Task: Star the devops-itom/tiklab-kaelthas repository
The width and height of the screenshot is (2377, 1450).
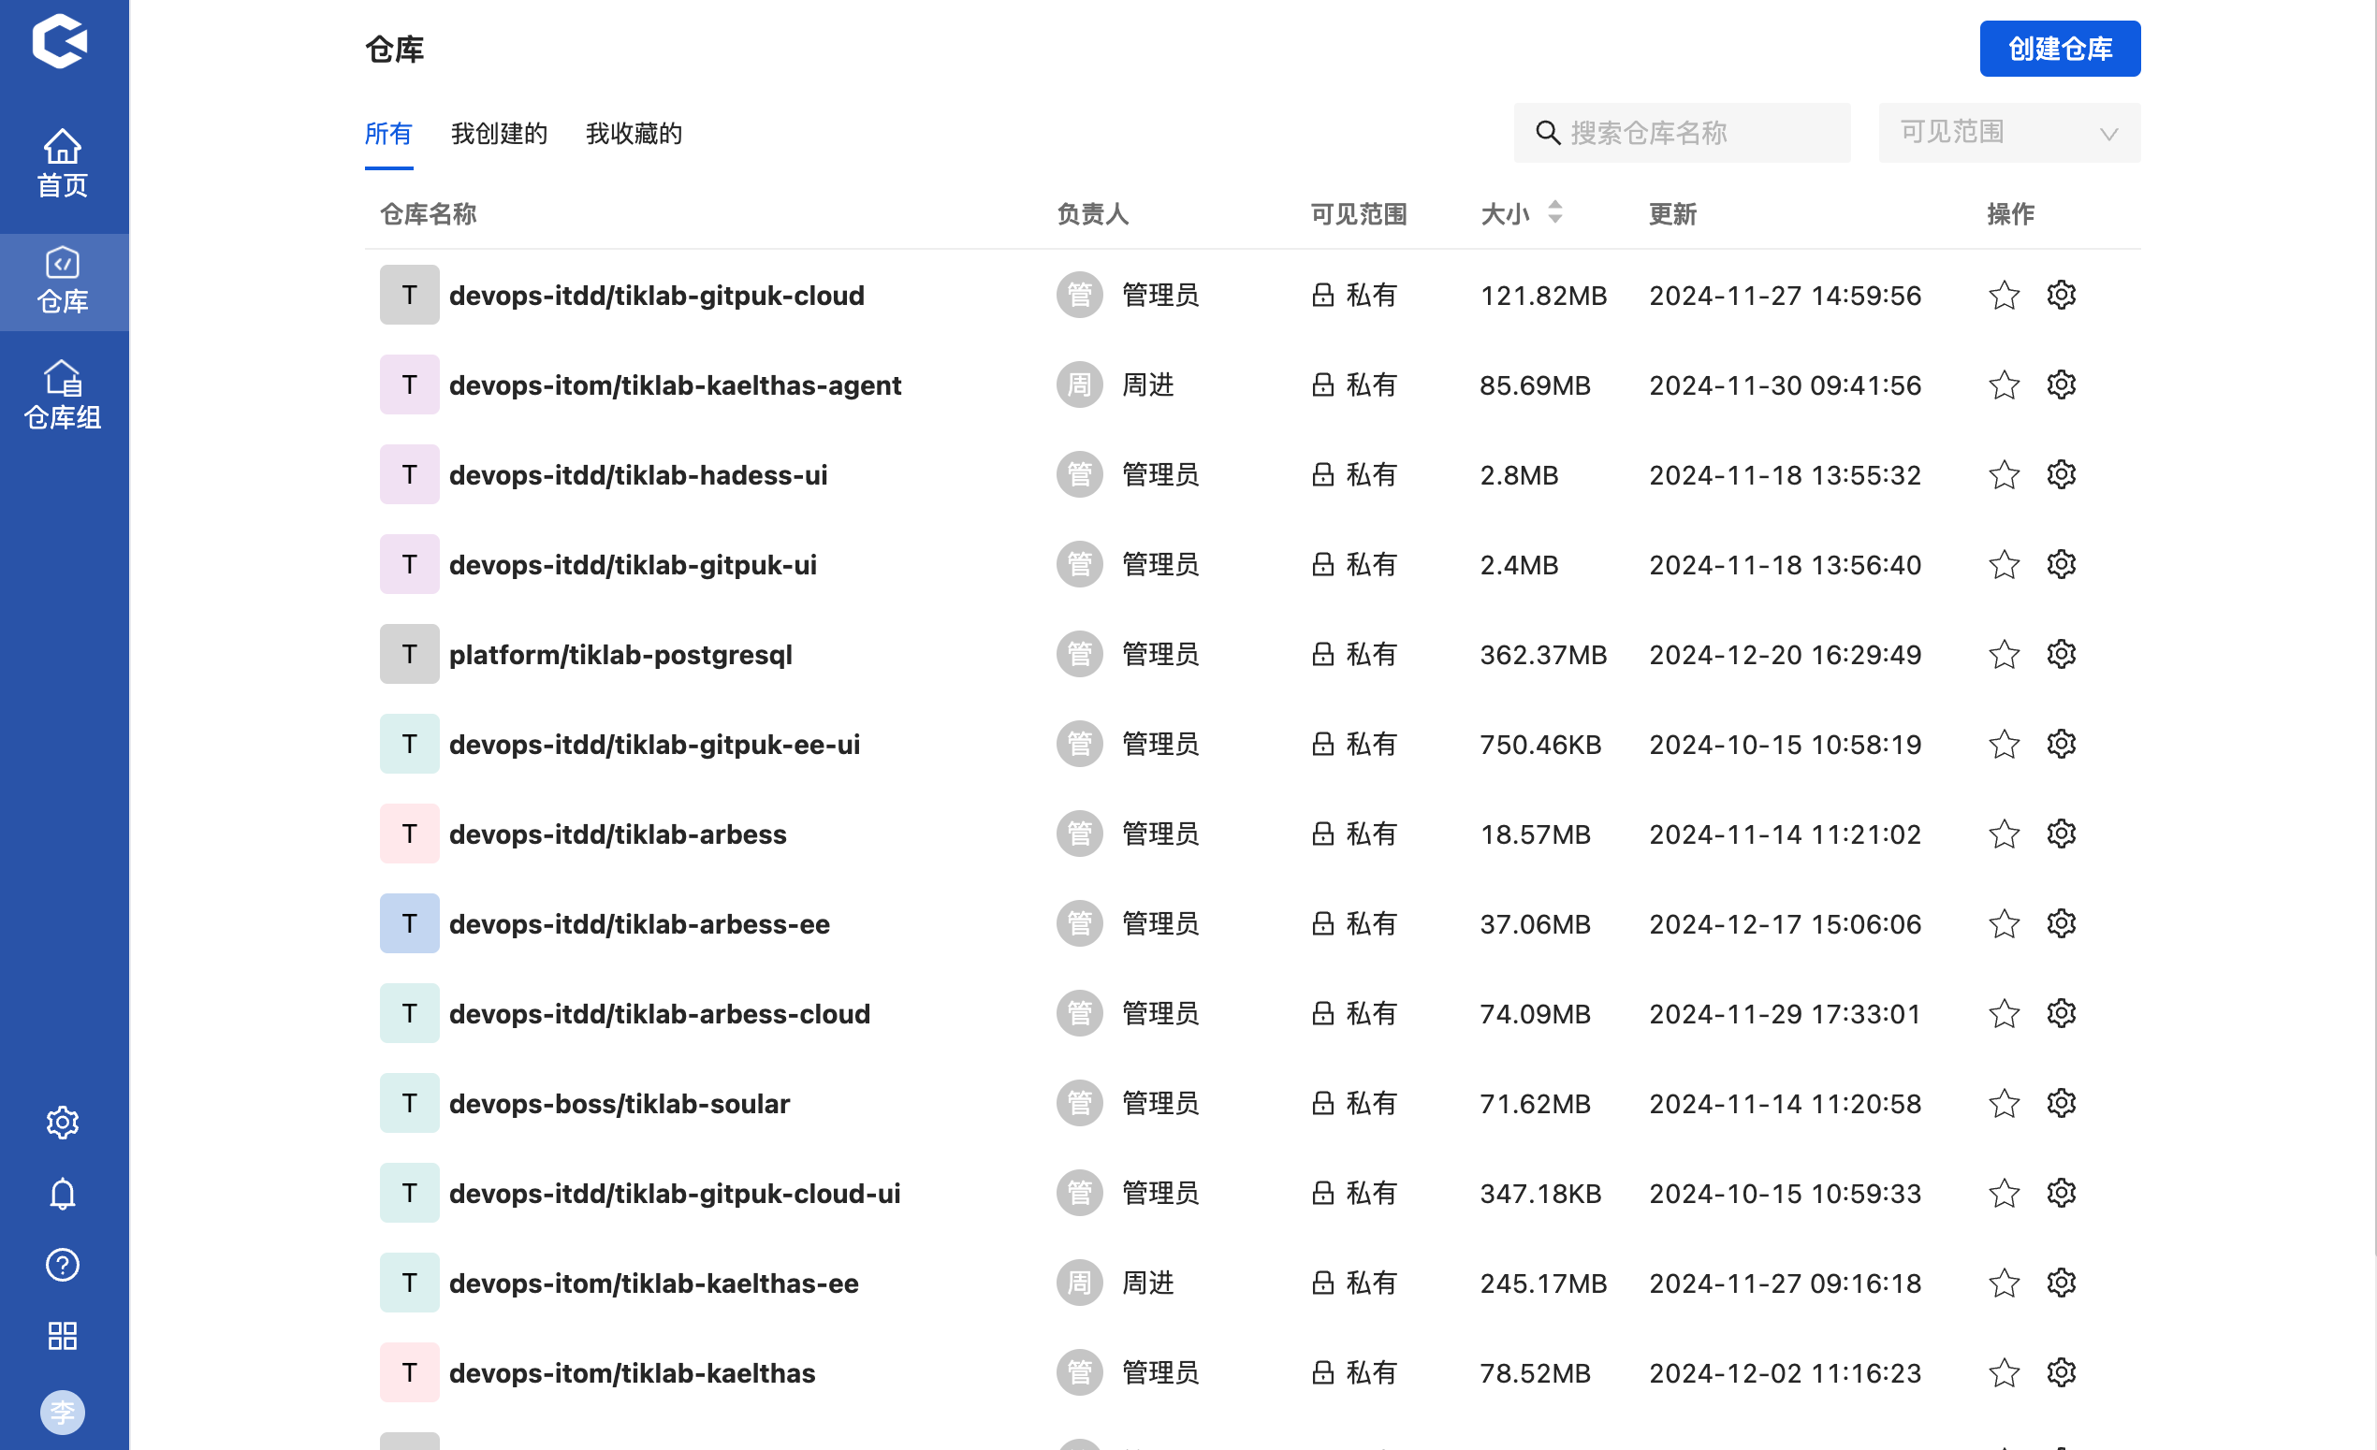Action: pos(2005,1372)
